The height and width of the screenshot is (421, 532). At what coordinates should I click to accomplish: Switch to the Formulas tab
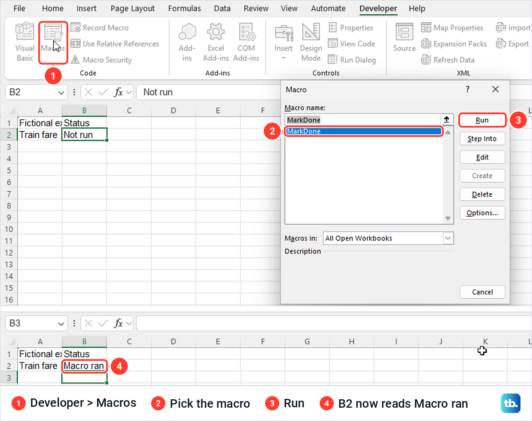(184, 8)
